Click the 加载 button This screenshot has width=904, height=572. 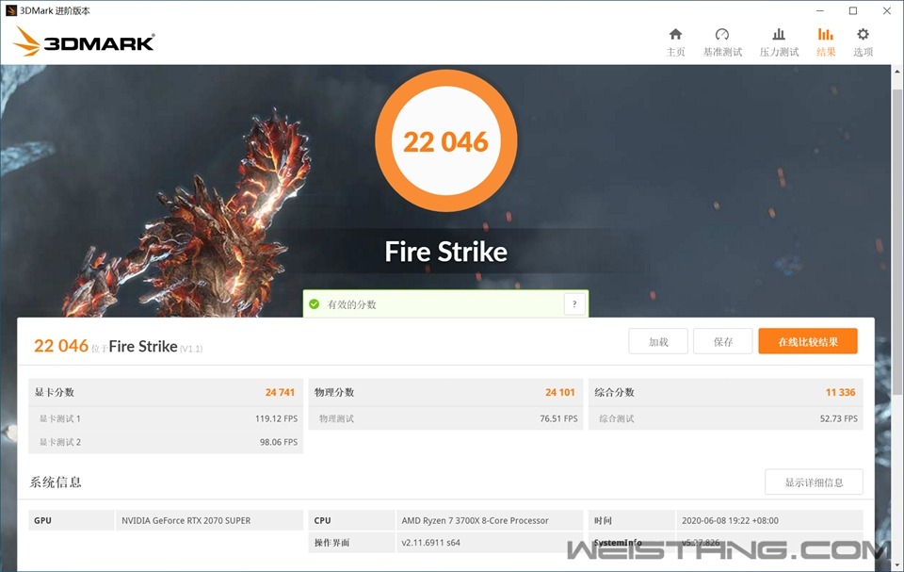pos(658,342)
